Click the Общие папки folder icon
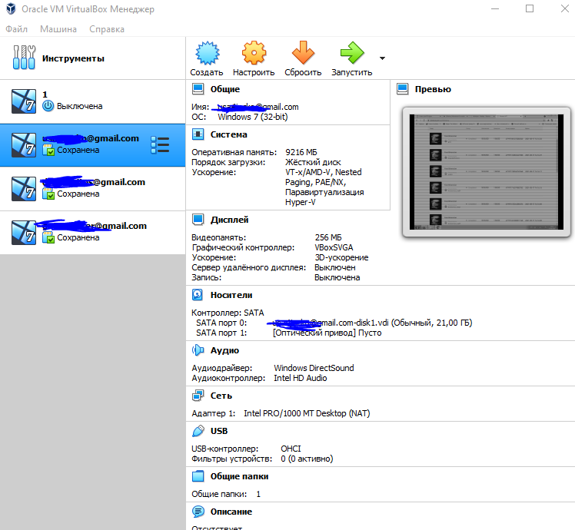 (198, 476)
